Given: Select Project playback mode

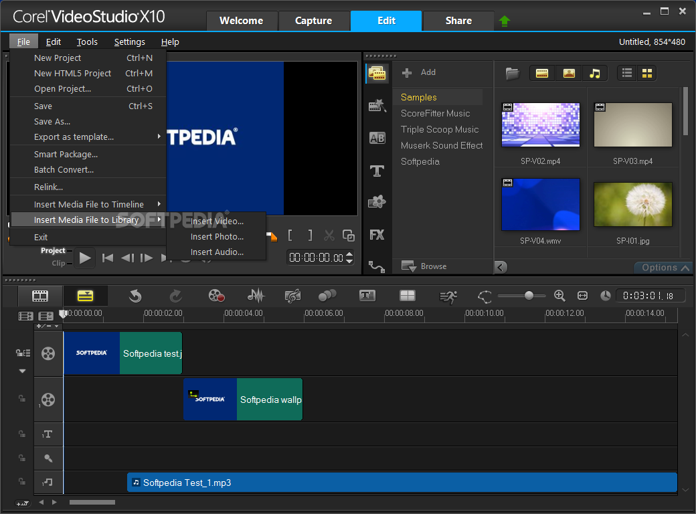Looking at the screenshot, I should click(x=53, y=251).
